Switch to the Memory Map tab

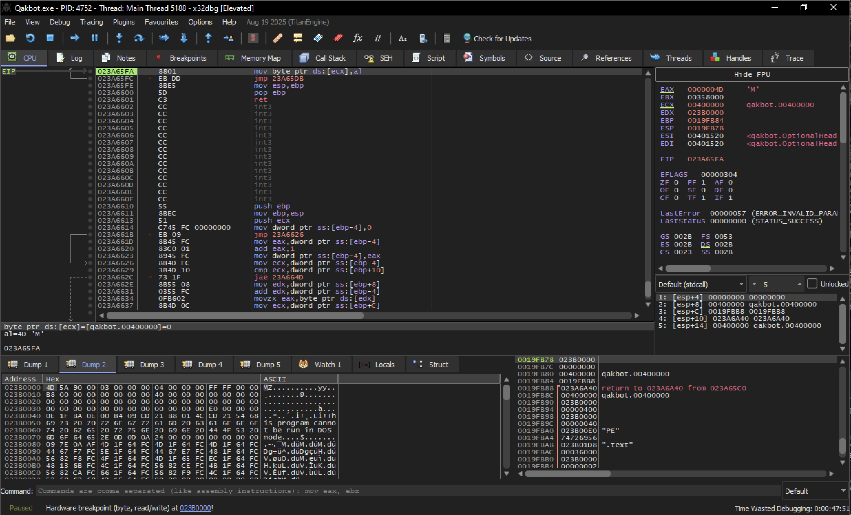tap(255, 58)
